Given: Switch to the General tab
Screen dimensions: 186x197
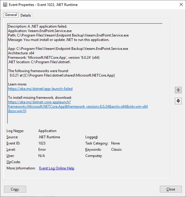Looking at the screenshot, I should click(11, 15).
